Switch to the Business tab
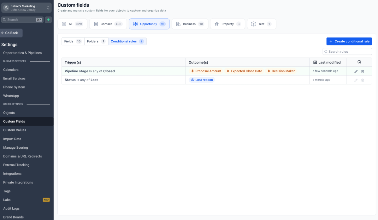Viewport: 378px width, 220px height. pyautogui.click(x=190, y=24)
